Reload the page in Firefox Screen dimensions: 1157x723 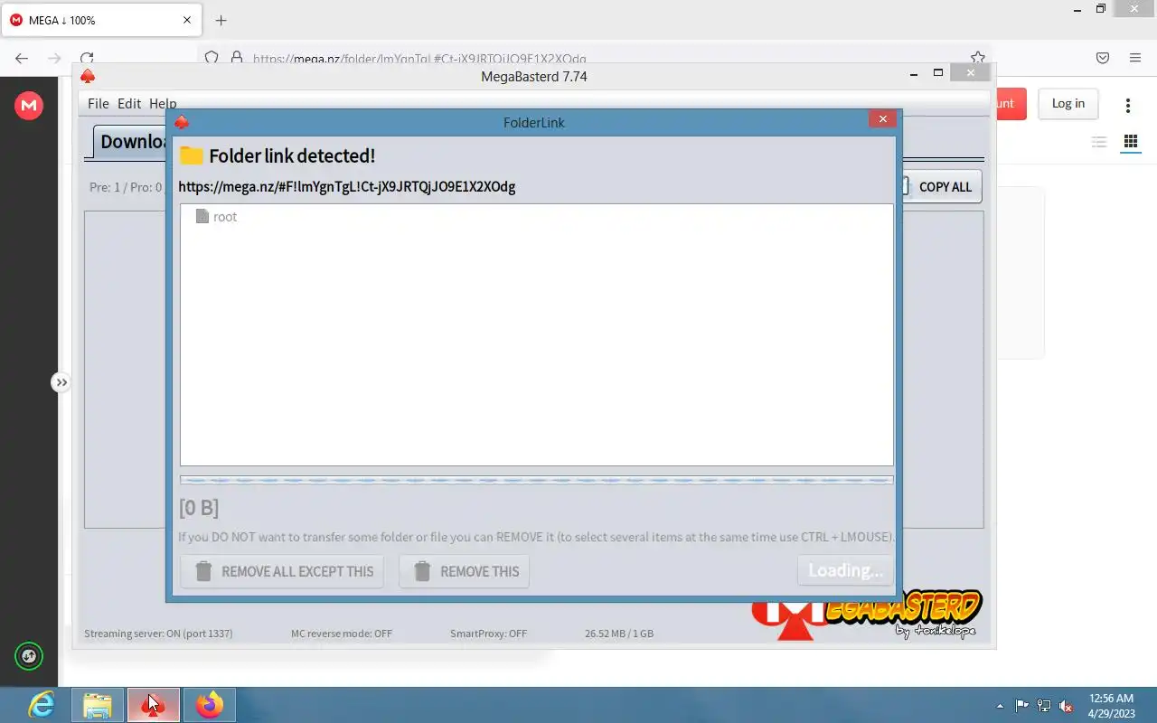coord(86,58)
